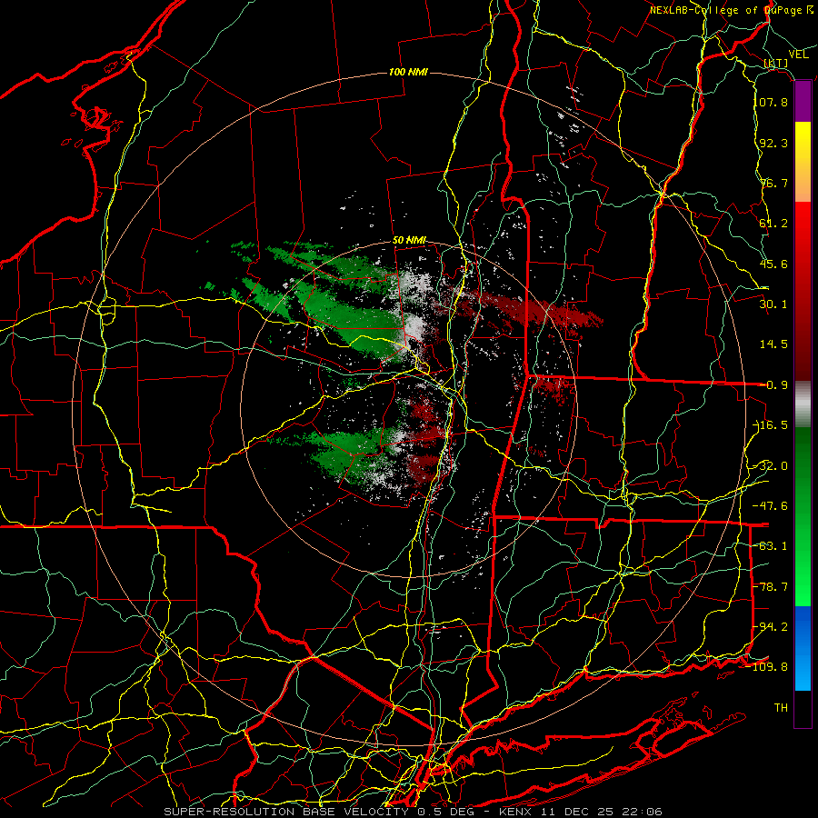Click the 92.3 velocity scale value
The image size is (818, 818).
coord(773,143)
